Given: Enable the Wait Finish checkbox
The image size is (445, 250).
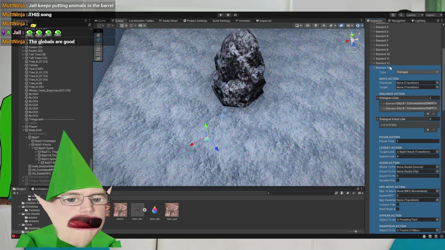Looking at the screenshot, I should [x=398, y=209].
